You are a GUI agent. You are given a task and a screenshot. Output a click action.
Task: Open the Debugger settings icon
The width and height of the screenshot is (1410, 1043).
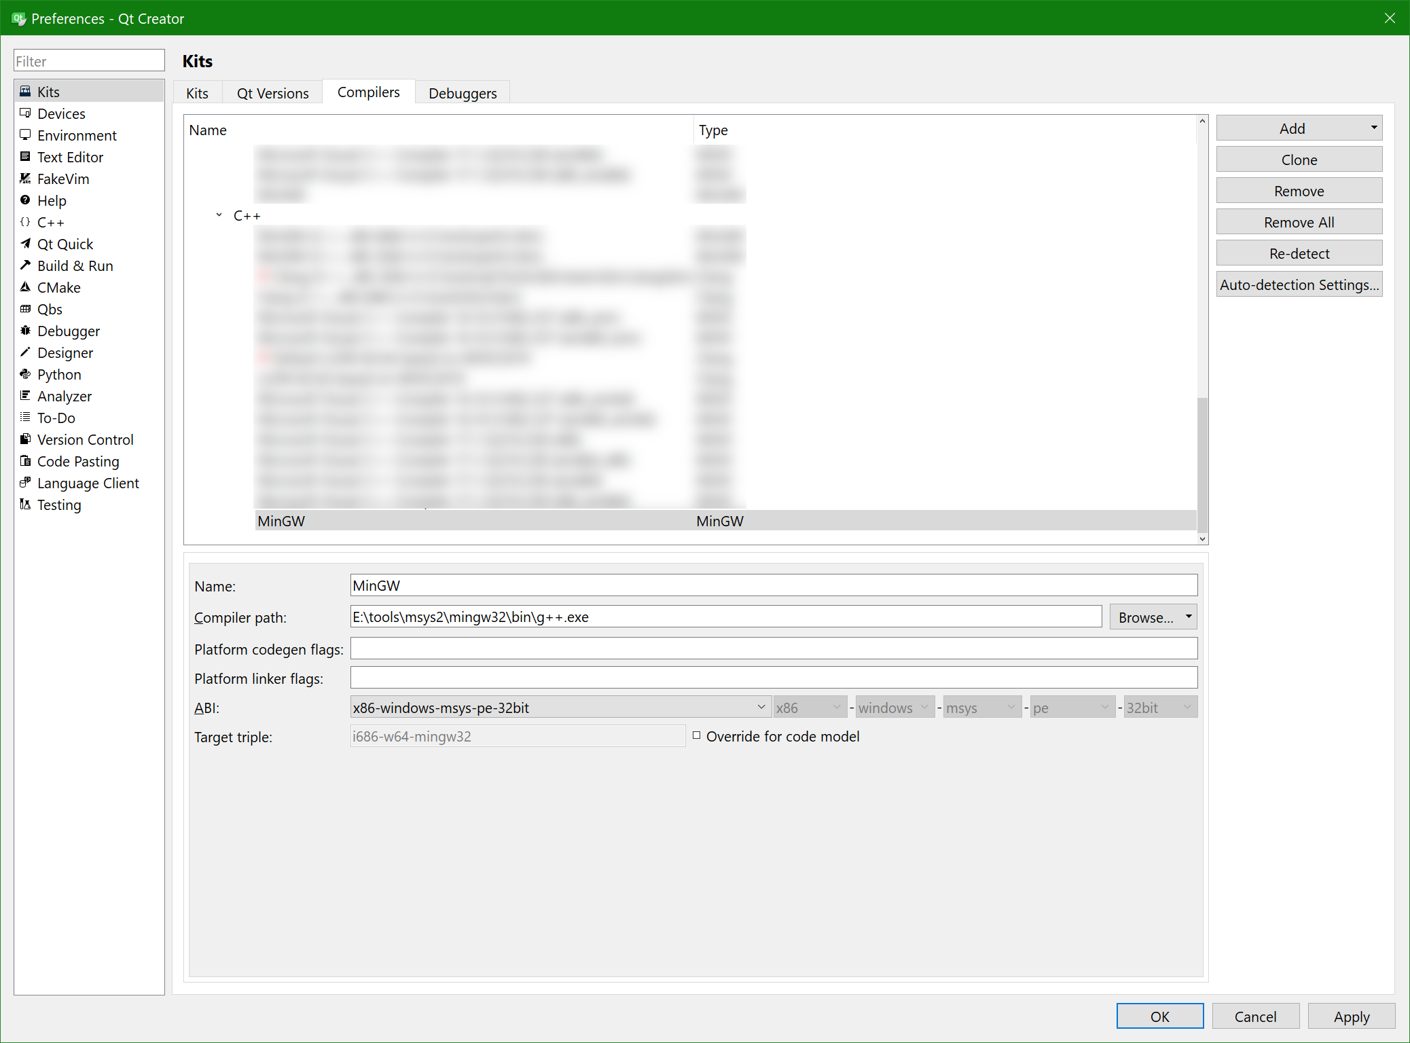point(25,330)
